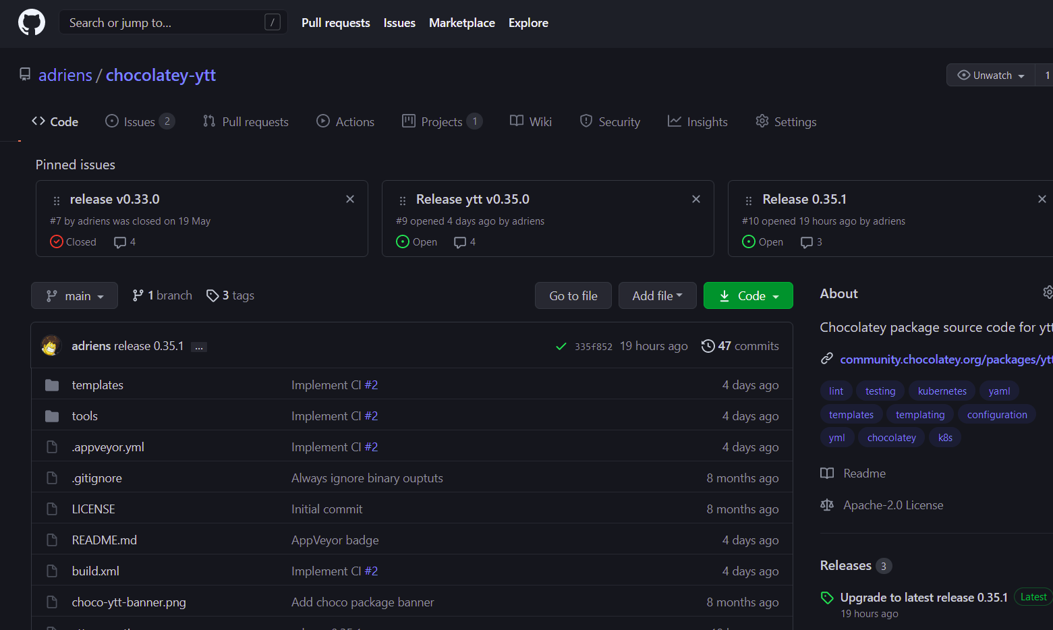Expand the main branch selector

pos(74,295)
